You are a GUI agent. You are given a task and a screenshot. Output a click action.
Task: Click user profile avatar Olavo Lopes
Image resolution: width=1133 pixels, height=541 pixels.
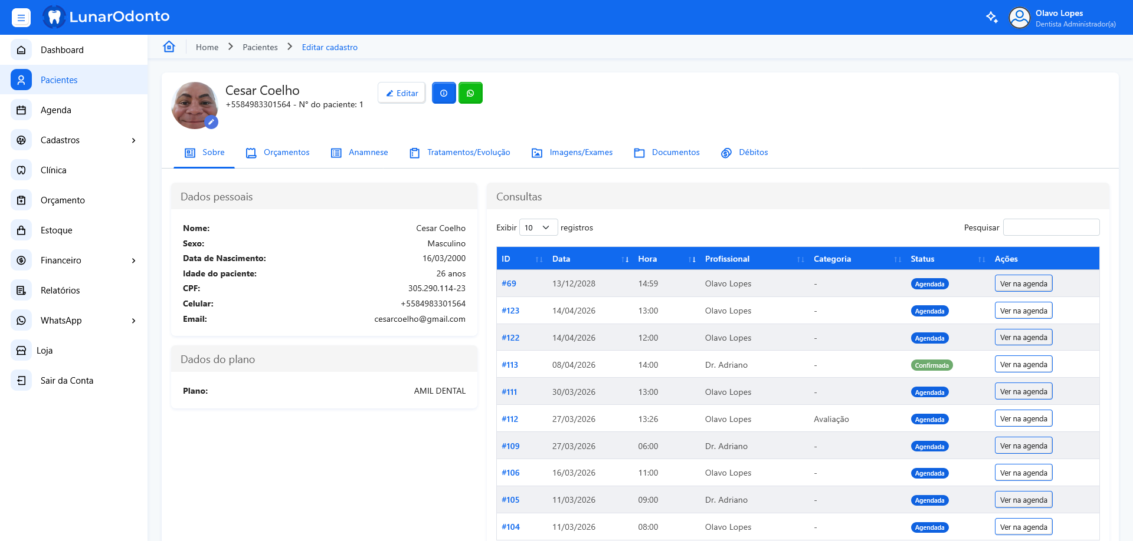point(1019,18)
